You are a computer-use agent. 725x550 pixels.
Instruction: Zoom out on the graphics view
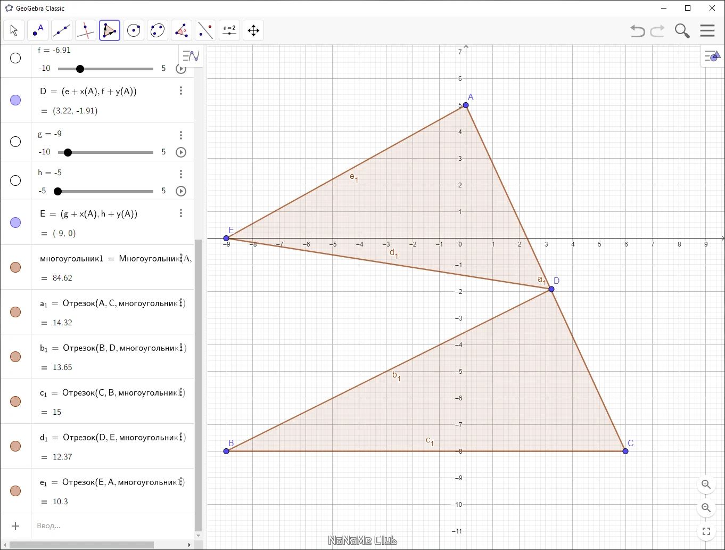[x=706, y=508]
